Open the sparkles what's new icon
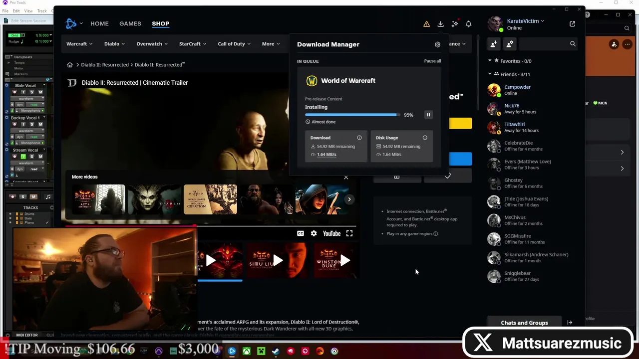The width and height of the screenshot is (639, 359). click(x=455, y=24)
